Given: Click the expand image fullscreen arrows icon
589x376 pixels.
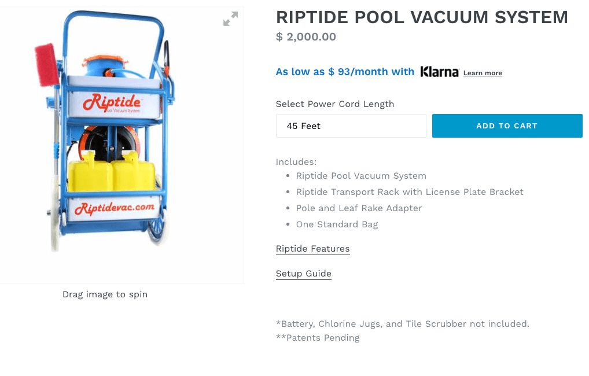Looking at the screenshot, I should tap(230, 19).
